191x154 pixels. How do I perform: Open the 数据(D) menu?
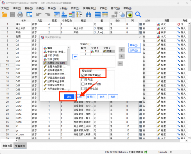click(x=40, y=8)
